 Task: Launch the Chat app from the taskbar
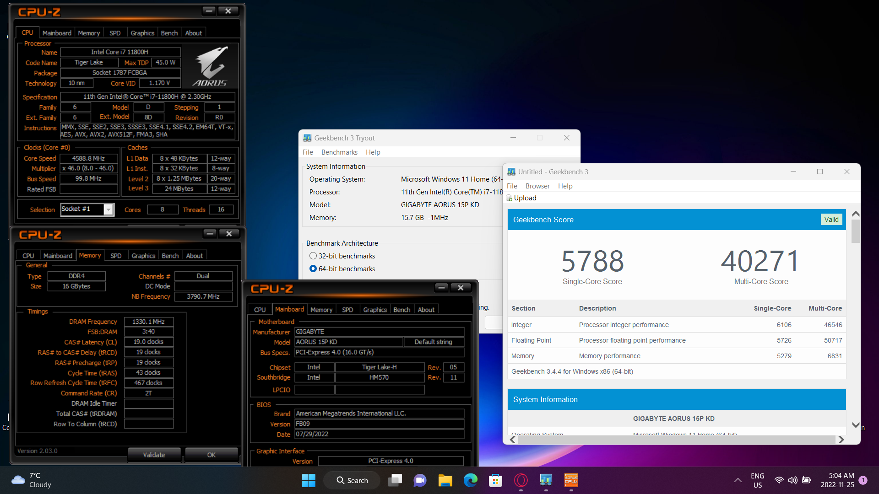coord(420,480)
